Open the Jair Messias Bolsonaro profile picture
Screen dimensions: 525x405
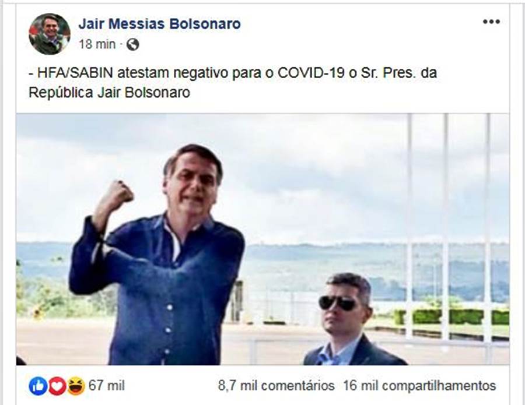pos(50,34)
